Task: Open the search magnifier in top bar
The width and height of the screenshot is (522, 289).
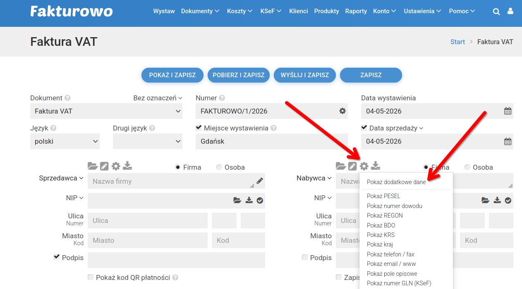Action: (496, 12)
